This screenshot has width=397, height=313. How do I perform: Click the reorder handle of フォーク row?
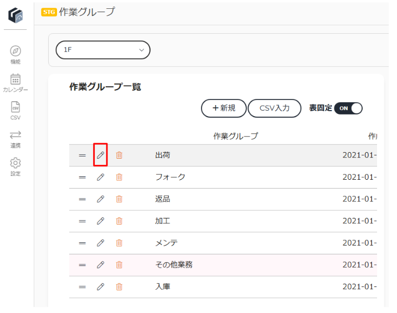pos(83,177)
